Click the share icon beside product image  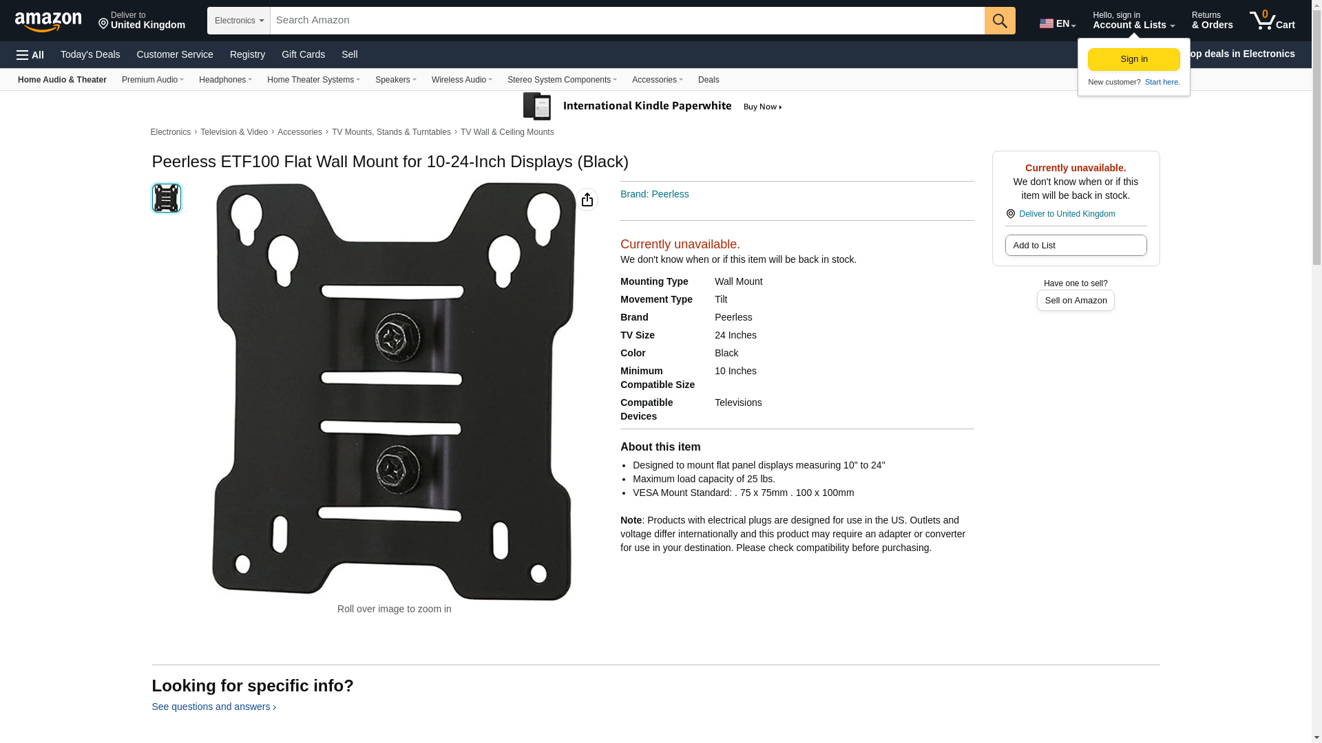click(587, 200)
